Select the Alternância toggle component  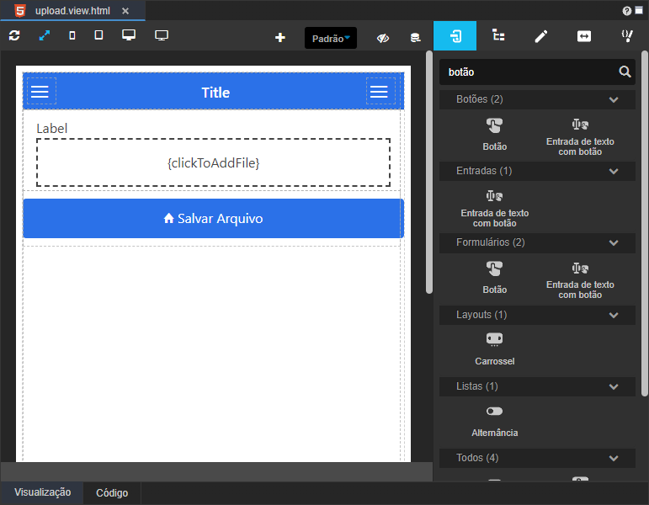pos(495,422)
